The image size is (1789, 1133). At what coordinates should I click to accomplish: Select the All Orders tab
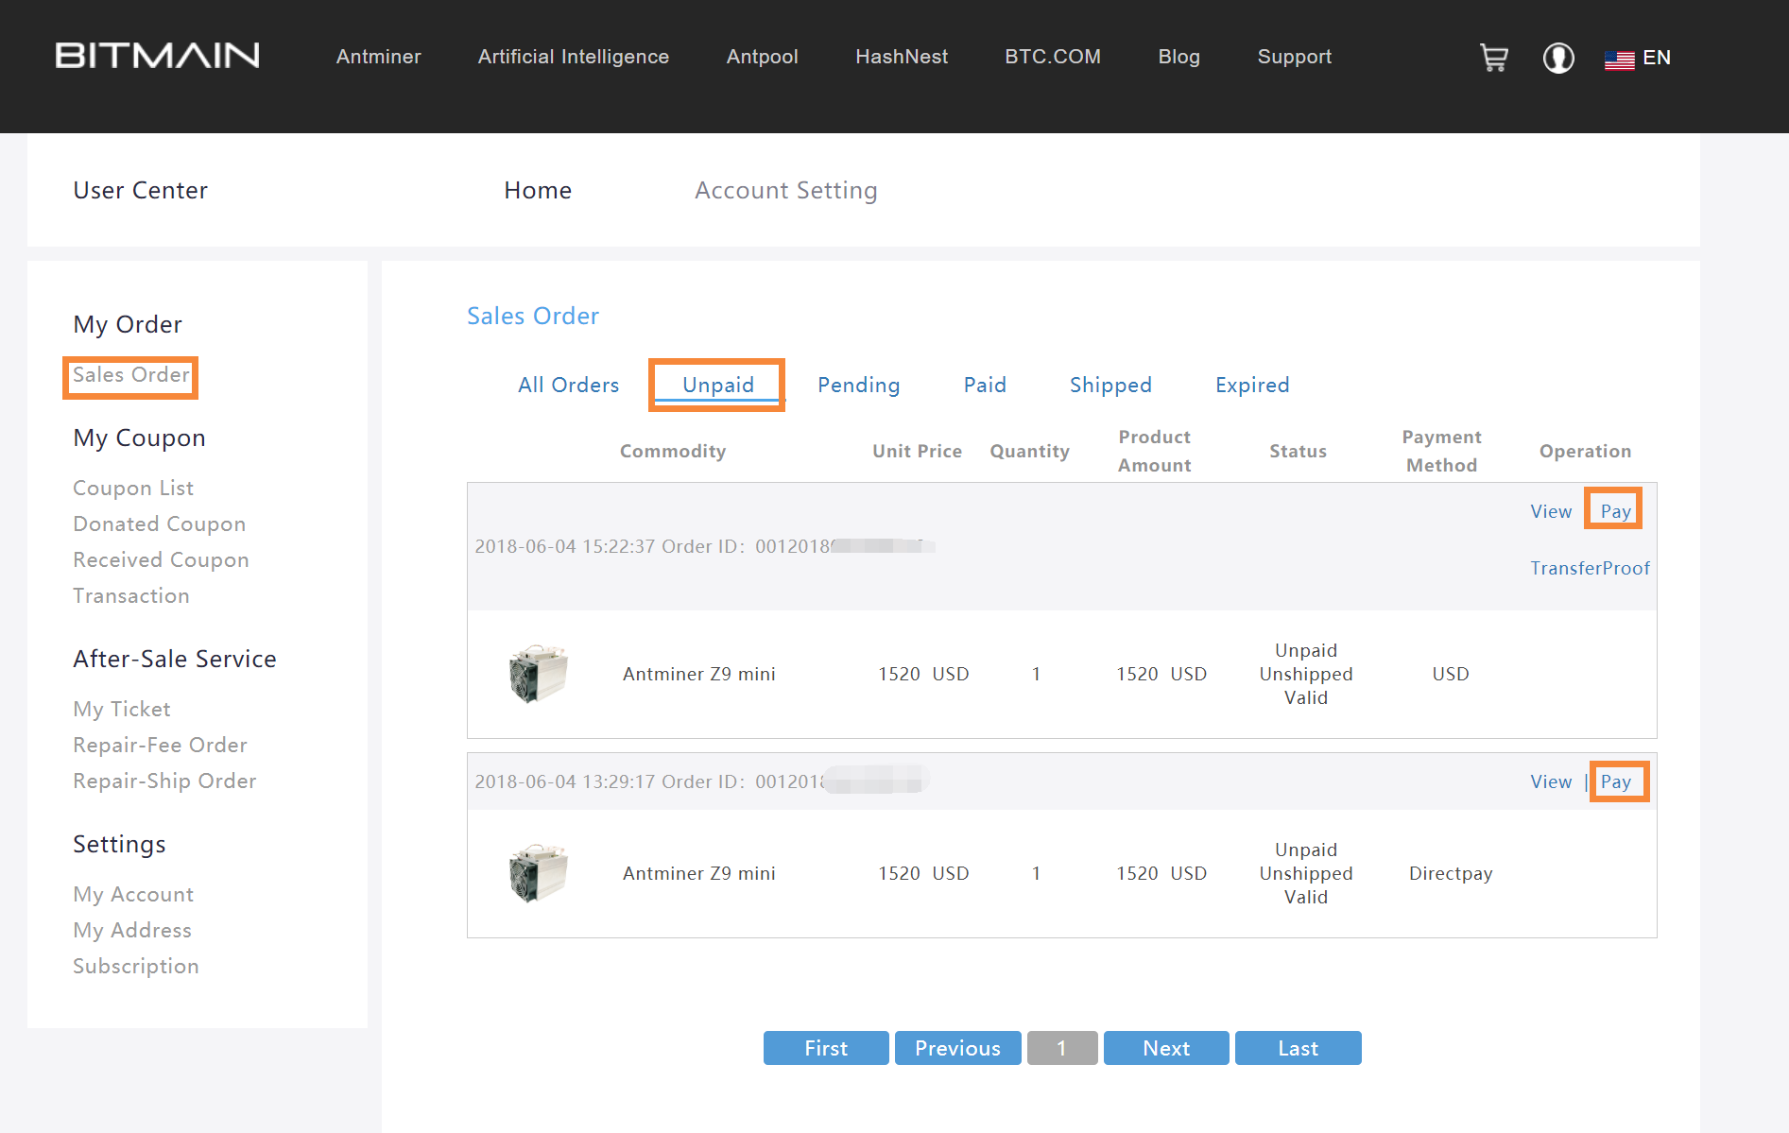click(x=568, y=385)
